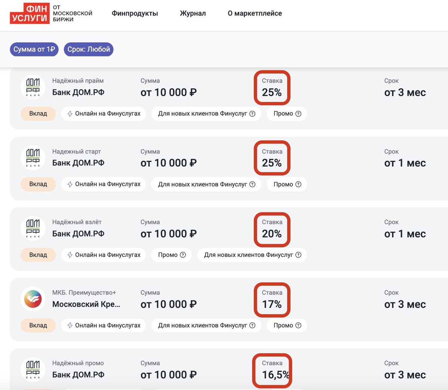This screenshot has width=448, height=390.
Task: Open the Сумма от 1₽ filter
Action: (x=34, y=49)
